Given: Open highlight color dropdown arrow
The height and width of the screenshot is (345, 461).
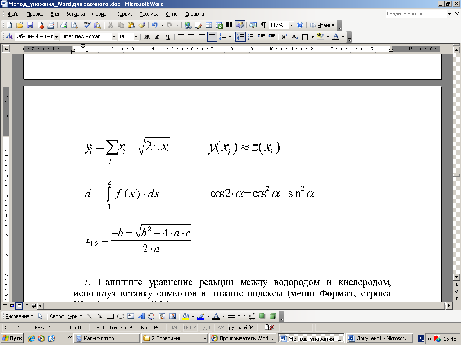Looking at the screenshot, I should [328, 37].
